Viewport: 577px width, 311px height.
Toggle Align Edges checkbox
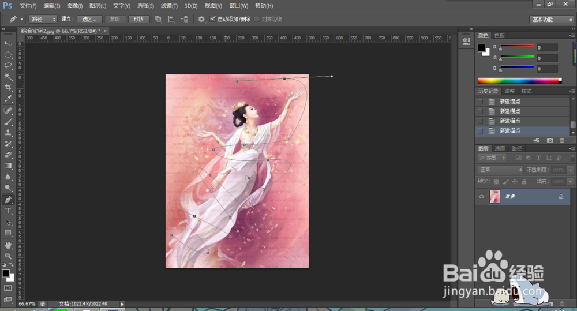[x=257, y=19]
